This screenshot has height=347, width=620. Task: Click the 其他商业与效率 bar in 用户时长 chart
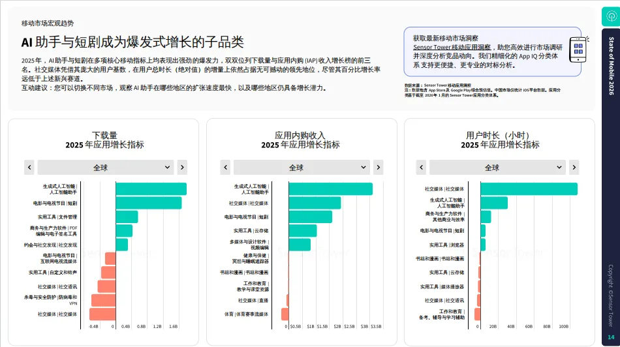coord(486,217)
